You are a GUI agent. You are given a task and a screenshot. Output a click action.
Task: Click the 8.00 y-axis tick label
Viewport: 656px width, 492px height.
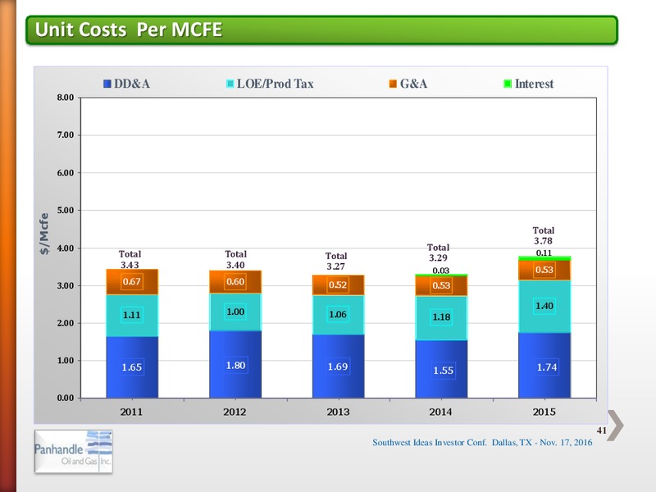66,98
